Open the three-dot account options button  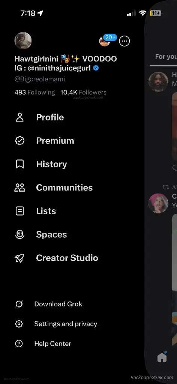tap(124, 41)
